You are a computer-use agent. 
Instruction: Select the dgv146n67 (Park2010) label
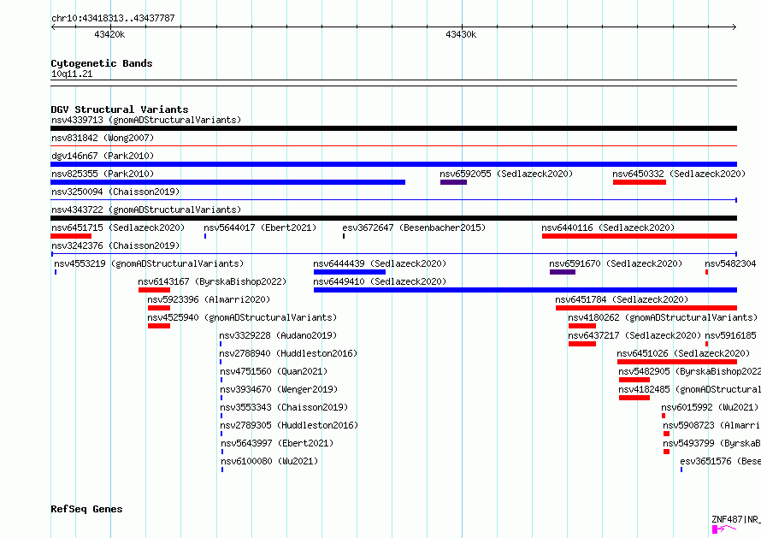tap(103, 156)
